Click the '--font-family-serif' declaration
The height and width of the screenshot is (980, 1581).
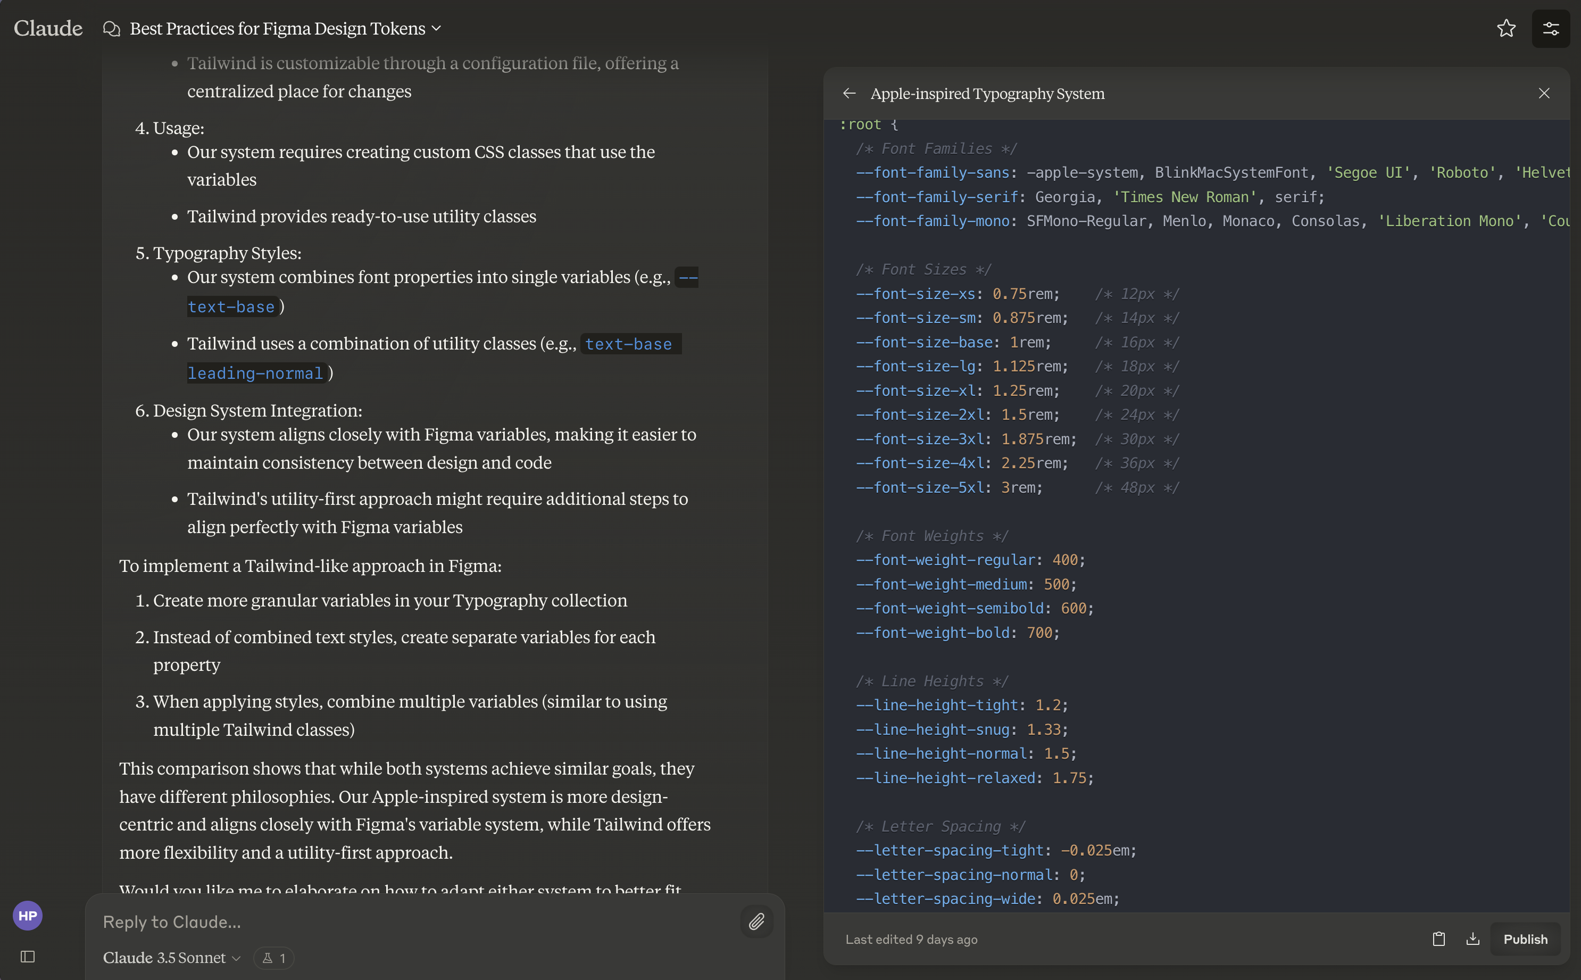pos(1091,197)
